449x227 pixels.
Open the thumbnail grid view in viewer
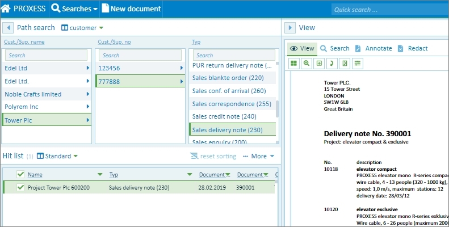pos(293,64)
